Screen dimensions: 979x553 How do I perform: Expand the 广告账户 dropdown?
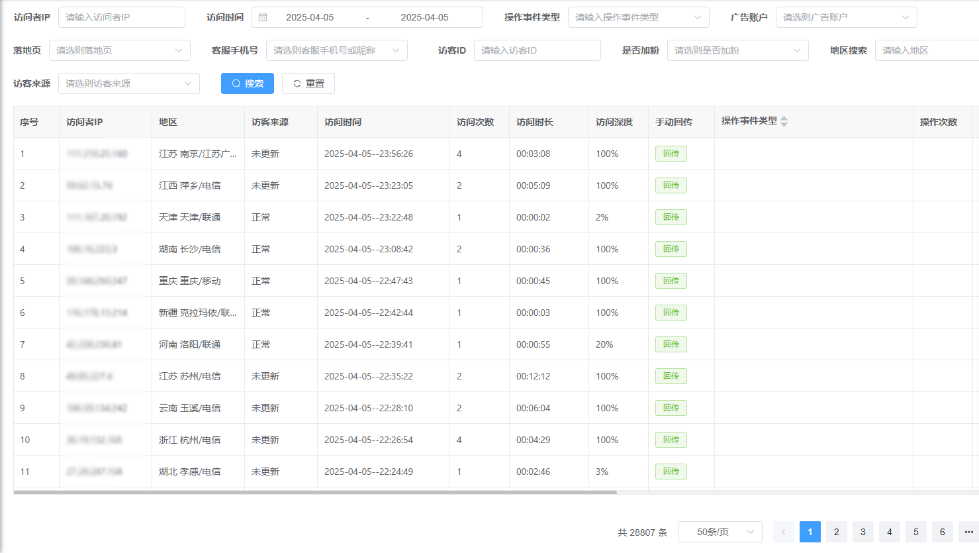(845, 17)
